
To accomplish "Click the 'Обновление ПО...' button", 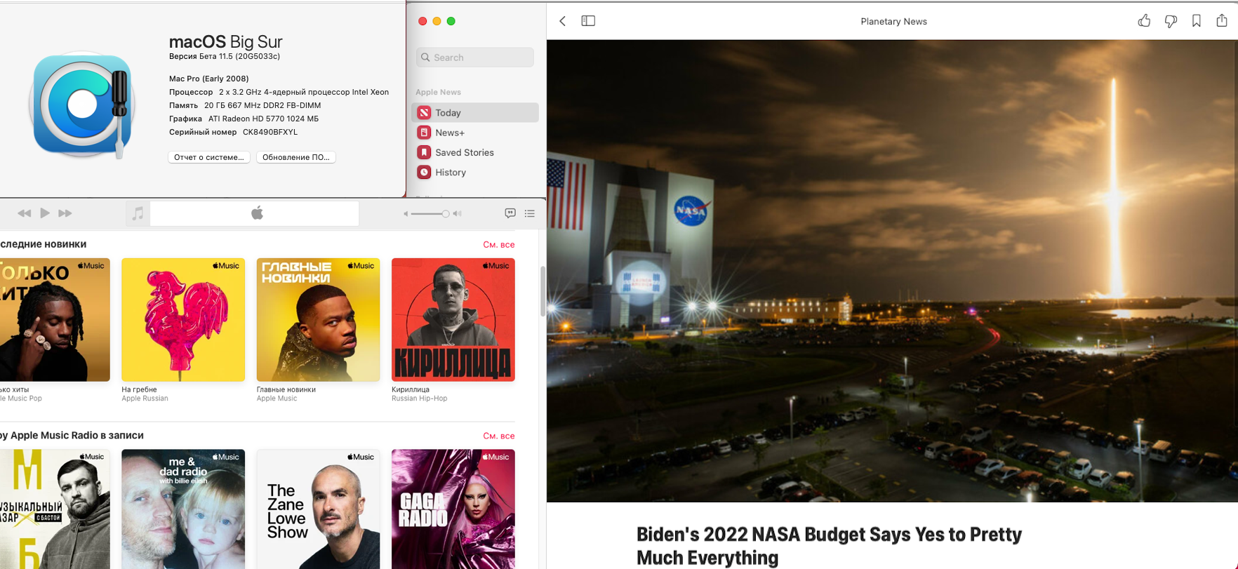I will [296, 157].
